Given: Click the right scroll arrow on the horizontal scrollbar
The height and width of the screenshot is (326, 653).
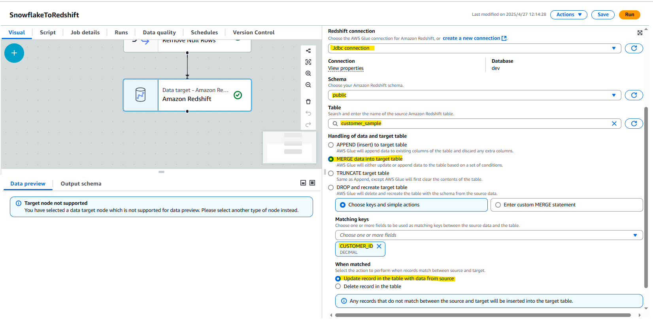Looking at the screenshot, I should click(x=640, y=315).
